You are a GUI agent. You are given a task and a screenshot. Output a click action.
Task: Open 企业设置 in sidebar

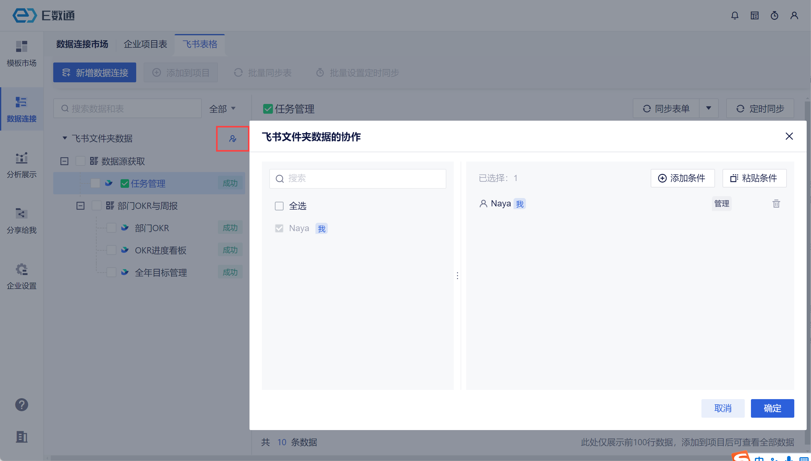(x=22, y=276)
